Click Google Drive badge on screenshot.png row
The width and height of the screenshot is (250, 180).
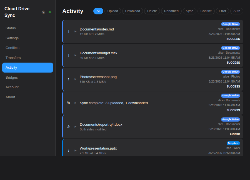230,72
